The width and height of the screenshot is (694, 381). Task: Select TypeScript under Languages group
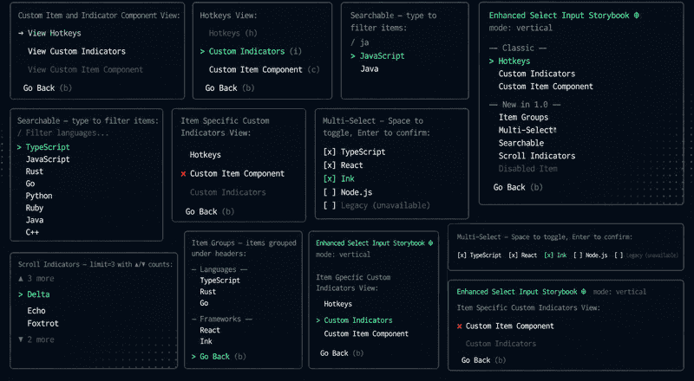[219, 281]
